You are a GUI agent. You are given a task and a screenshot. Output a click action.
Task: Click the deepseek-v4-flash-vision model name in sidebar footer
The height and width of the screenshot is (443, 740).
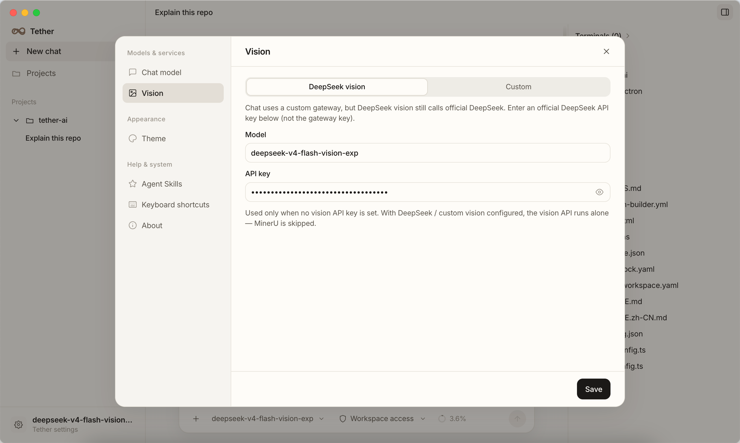tap(82, 420)
